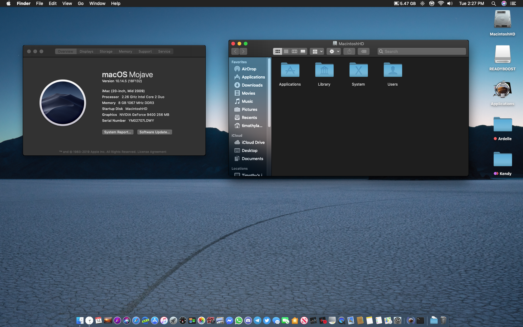Switch Finder to list view
523x327 pixels.
(x=286, y=51)
